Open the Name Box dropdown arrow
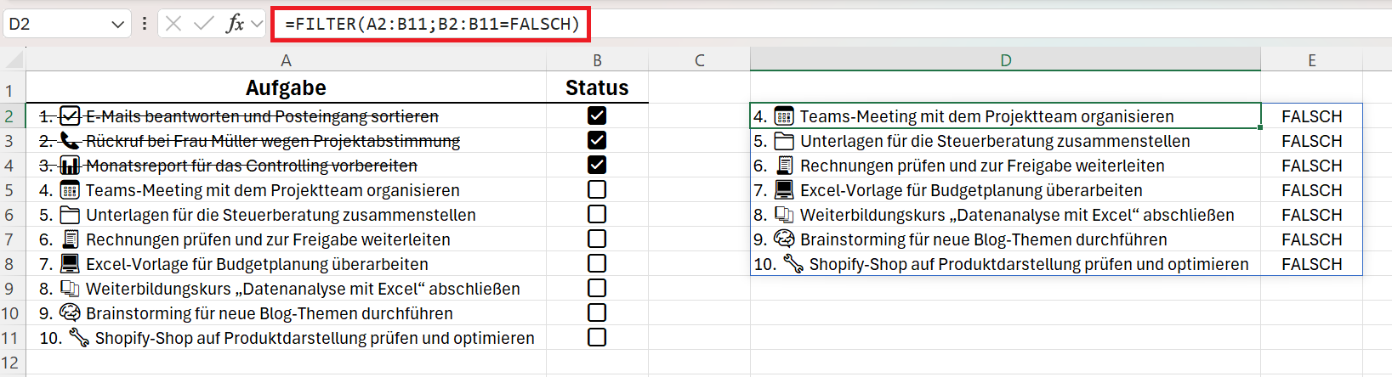Viewport: 1392px width, 377px height. [x=118, y=24]
